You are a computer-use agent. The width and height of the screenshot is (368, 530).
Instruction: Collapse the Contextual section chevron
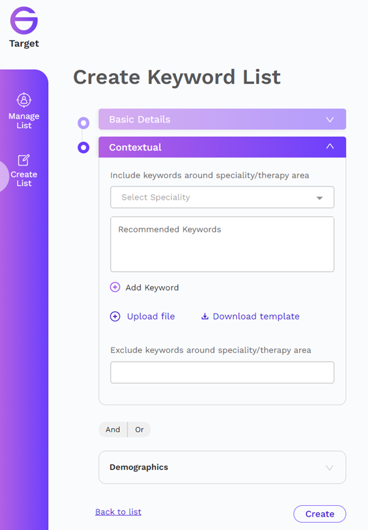330,146
